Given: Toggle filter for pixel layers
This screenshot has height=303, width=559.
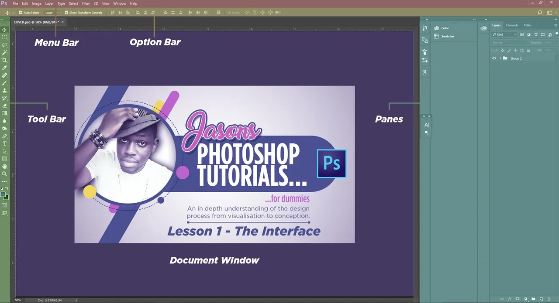Looking at the screenshot, I should [521, 34].
